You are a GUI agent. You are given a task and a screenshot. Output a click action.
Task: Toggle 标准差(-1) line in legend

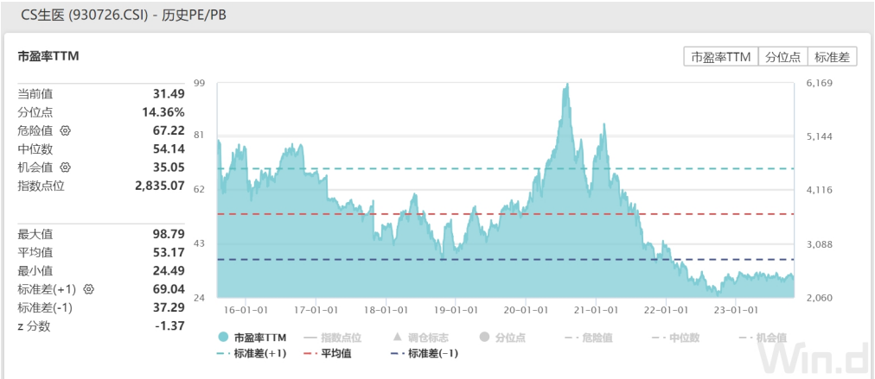point(425,353)
